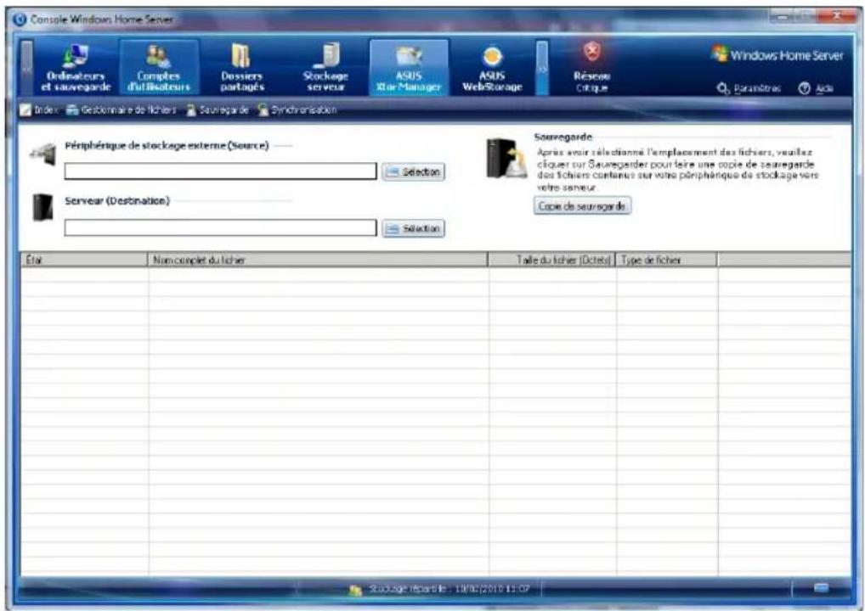The height and width of the screenshot is (611, 865).
Task: Click Sélection button for source device
Action: [413, 172]
